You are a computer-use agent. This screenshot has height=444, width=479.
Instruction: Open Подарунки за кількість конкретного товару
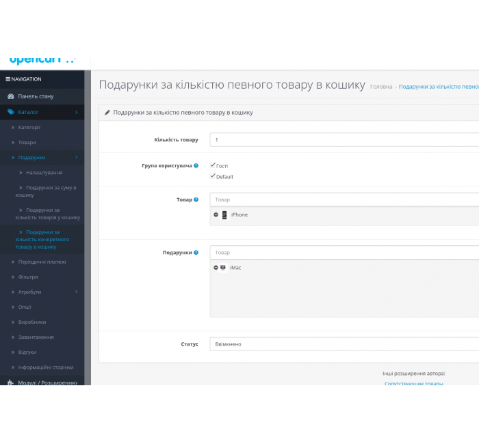(42, 239)
